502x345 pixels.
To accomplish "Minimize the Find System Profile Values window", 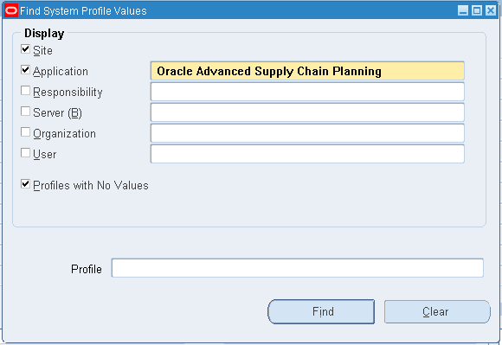I will coord(463,10).
